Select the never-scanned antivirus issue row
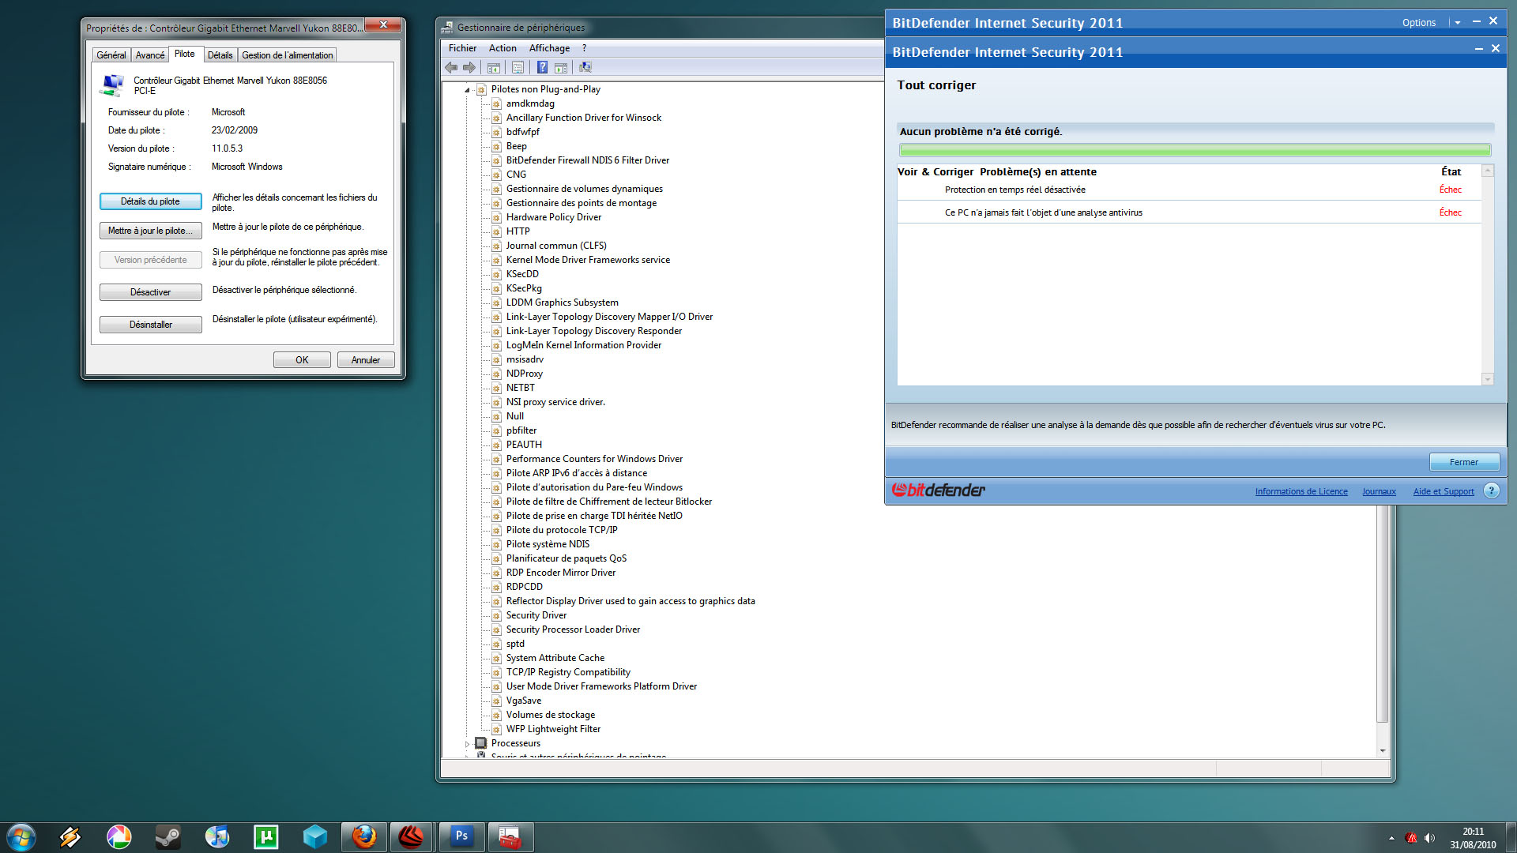 point(1189,212)
